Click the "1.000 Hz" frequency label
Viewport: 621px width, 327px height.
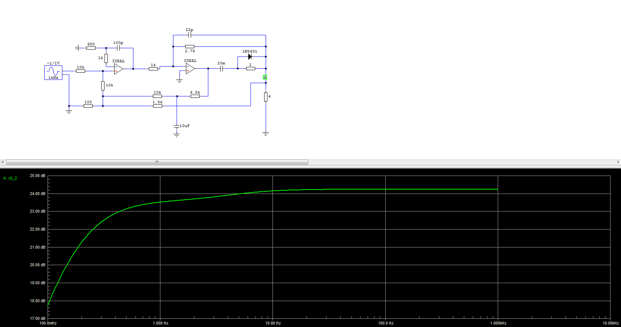(161, 323)
